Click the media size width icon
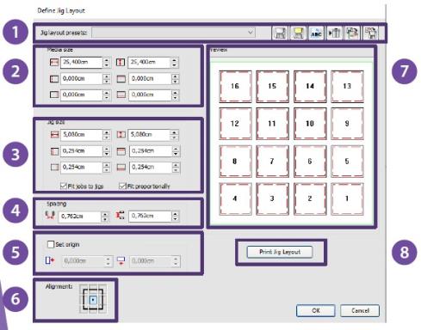The width and height of the screenshot is (421, 330). (x=54, y=62)
